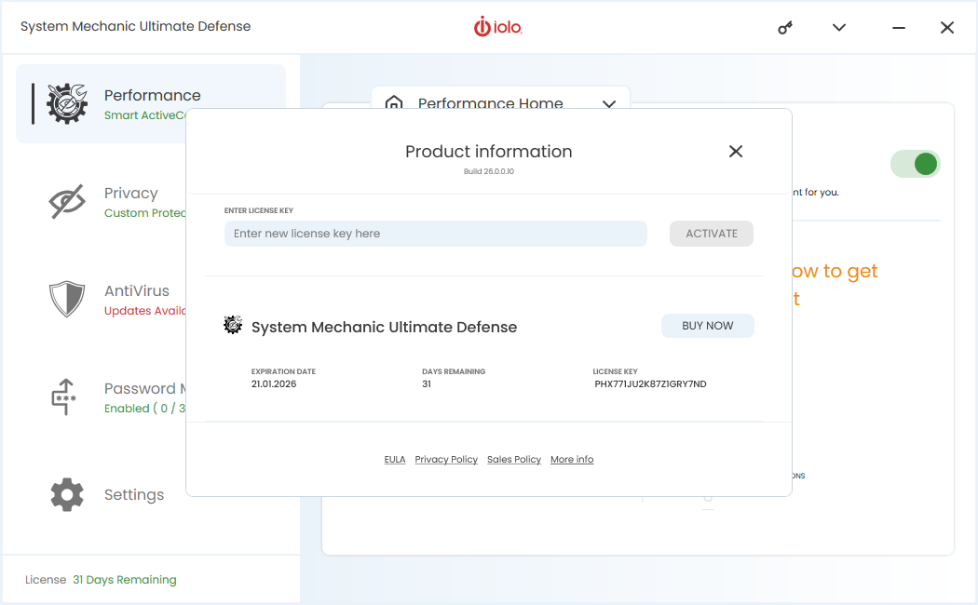Click the BUY NOW button
This screenshot has width=978, height=605.
click(707, 326)
